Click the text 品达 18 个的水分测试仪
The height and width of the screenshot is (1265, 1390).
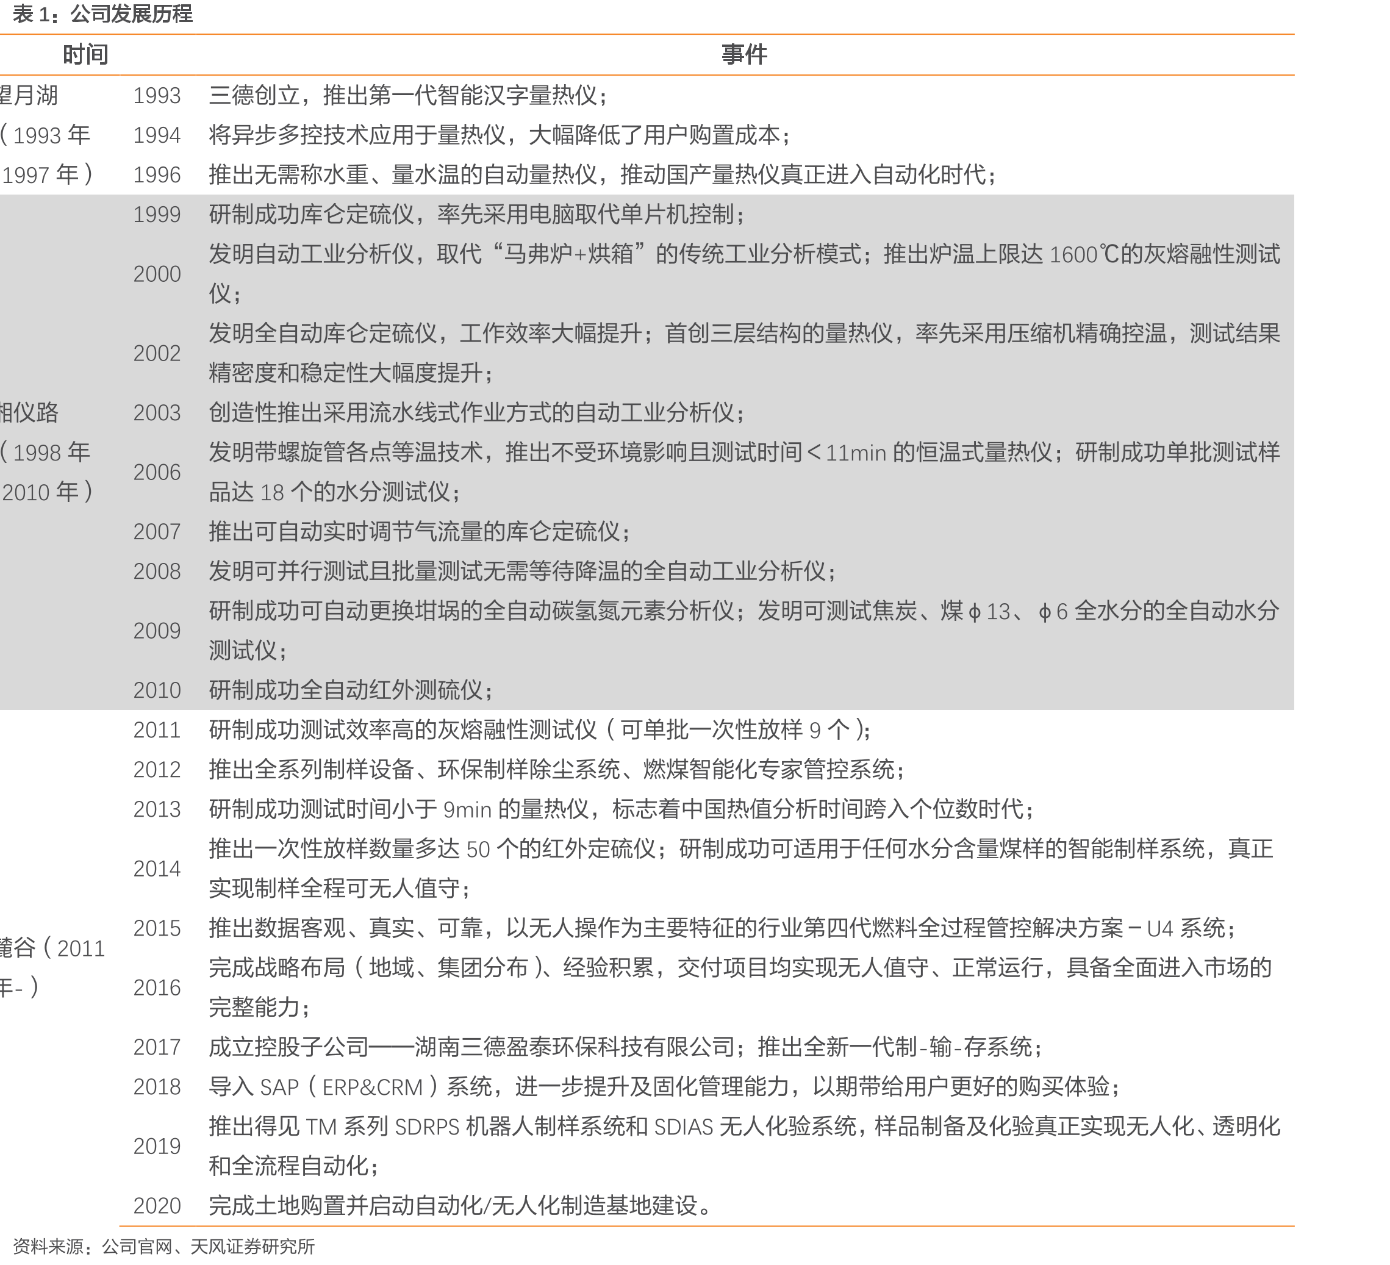pos(329,492)
